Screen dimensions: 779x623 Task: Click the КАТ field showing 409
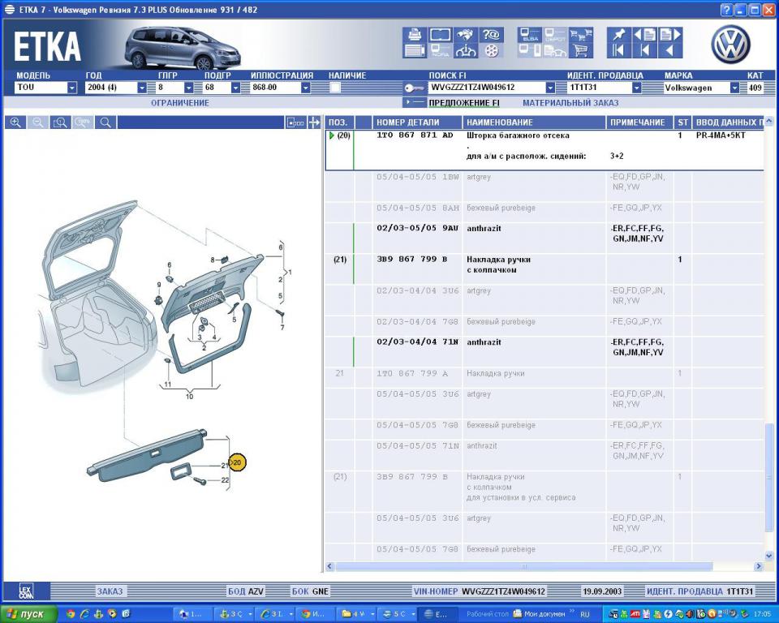click(755, 88)
